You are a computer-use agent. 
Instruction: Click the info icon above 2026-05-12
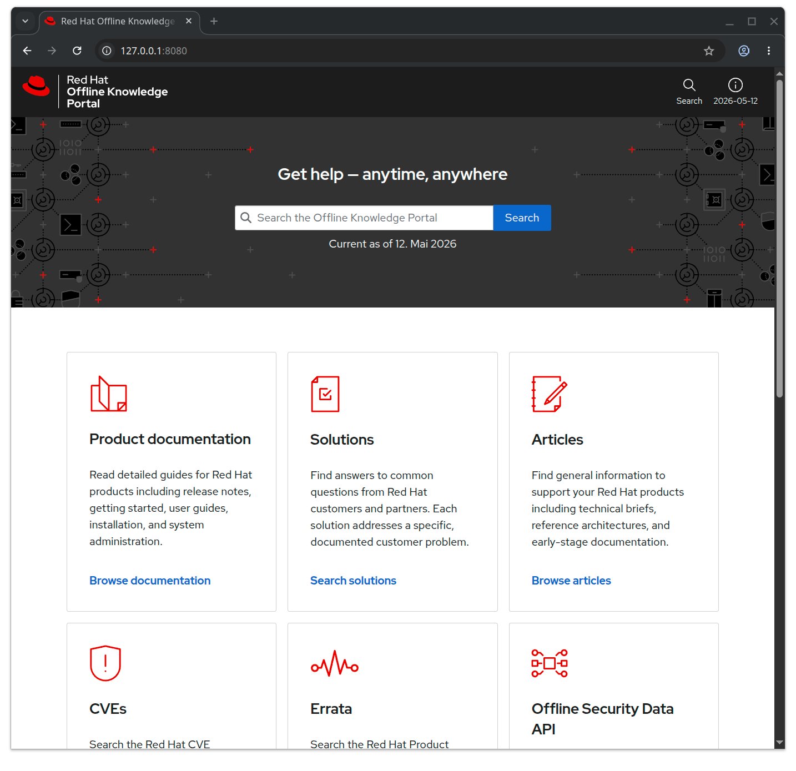pos(735,85)
